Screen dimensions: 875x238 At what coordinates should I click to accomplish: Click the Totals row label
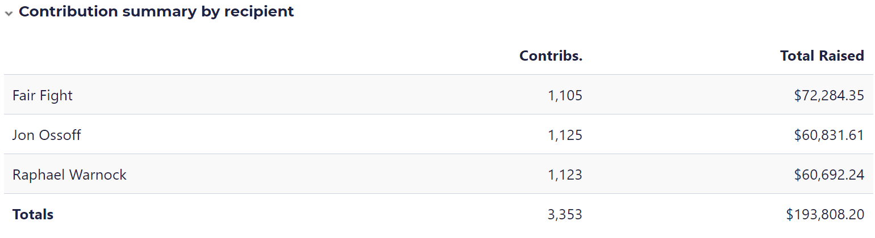(x=33, y=214)
